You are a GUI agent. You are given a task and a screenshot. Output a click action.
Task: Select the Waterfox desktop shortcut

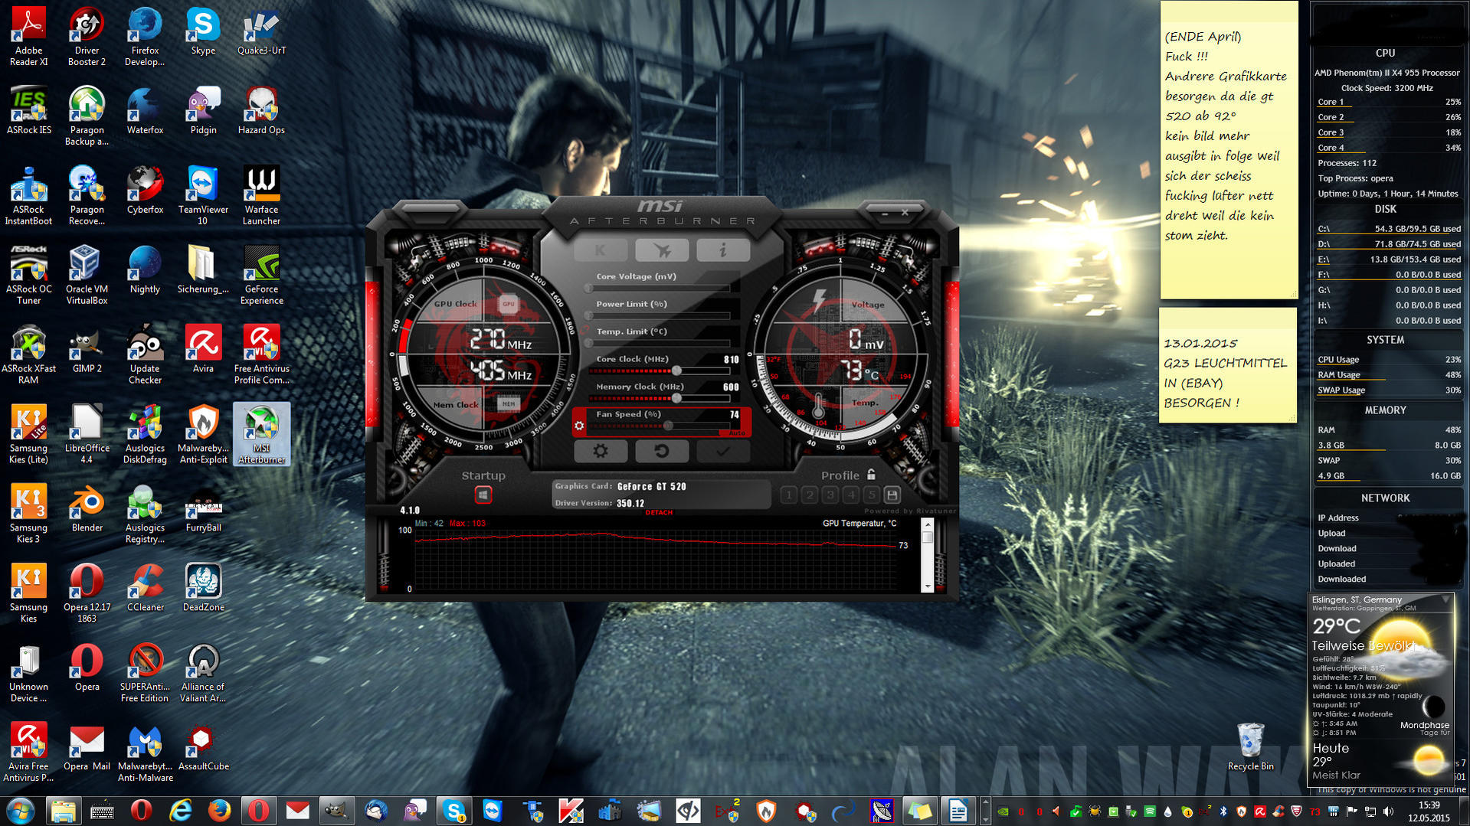tap(146, 111)
